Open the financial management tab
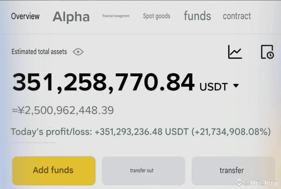This screenshot has width=281, height=189. pyautogui.click(x=116, y=16)
